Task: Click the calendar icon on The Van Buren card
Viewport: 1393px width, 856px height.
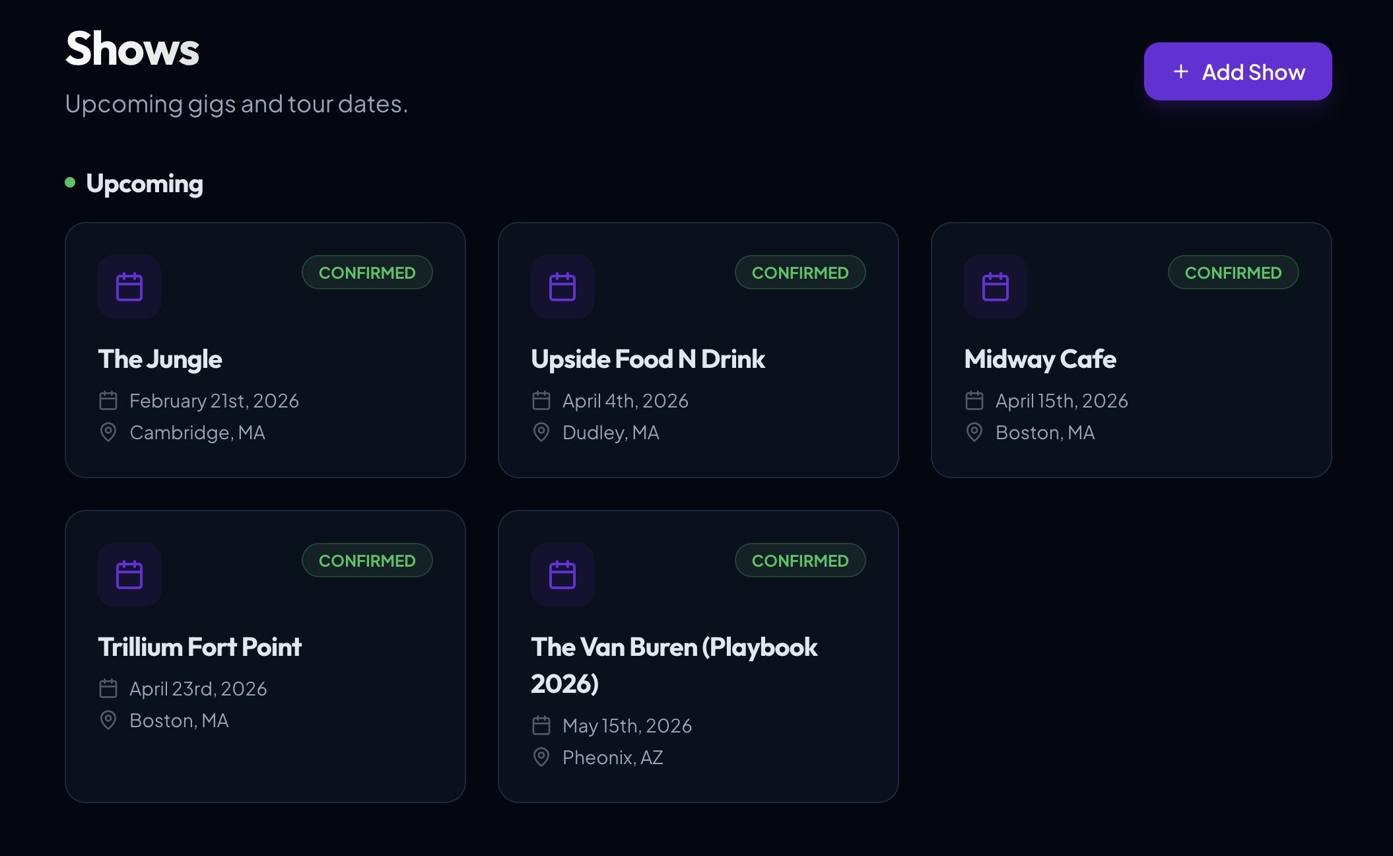Action: (x=562, y=575)
